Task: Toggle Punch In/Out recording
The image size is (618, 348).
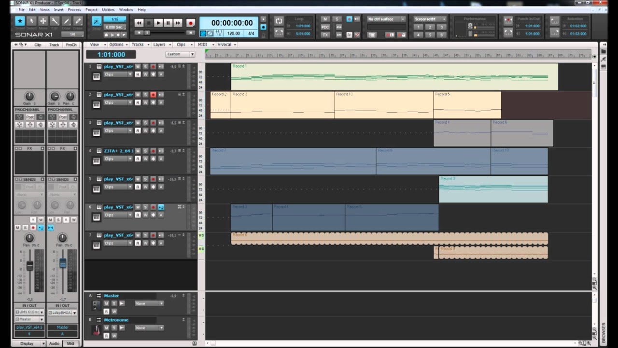Action: coord(508,21)
